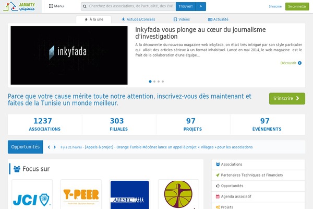Click the Découvrir link

(288, 63)
